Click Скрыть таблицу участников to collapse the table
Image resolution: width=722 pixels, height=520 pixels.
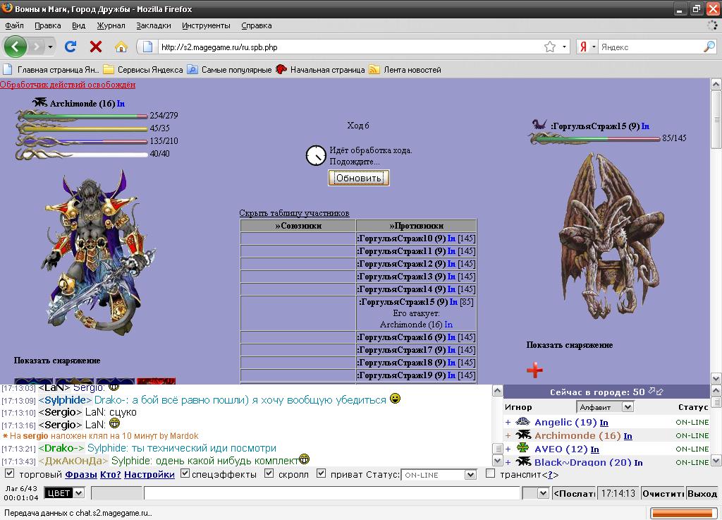click(x=294, y=213)
